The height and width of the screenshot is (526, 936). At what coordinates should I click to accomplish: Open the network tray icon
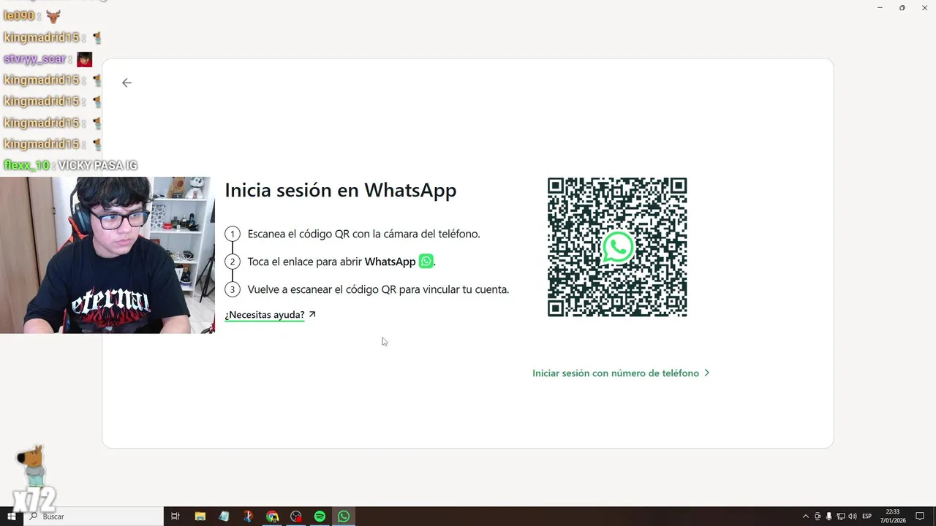(841, 517)
